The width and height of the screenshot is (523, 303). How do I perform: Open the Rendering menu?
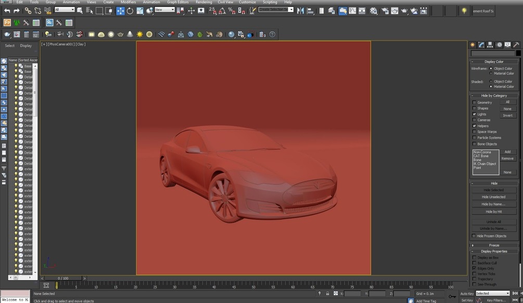pos(203,2)
